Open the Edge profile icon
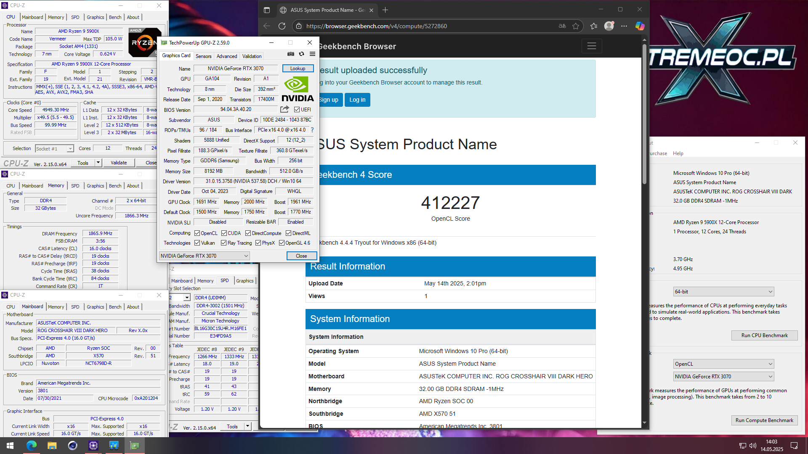This screenshot has width=808, height=454. 609,26
